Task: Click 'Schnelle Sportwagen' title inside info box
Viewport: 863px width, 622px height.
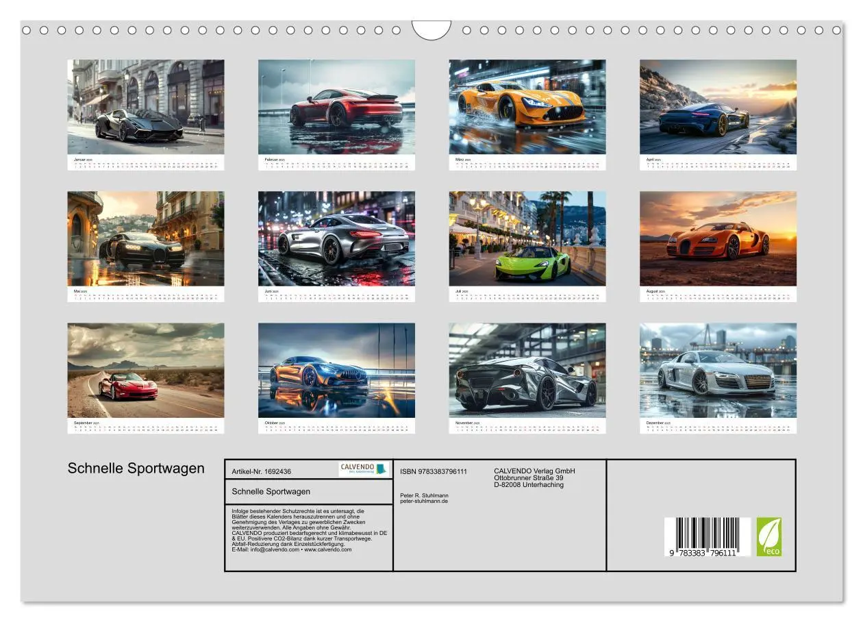Action: coord(271,491)
